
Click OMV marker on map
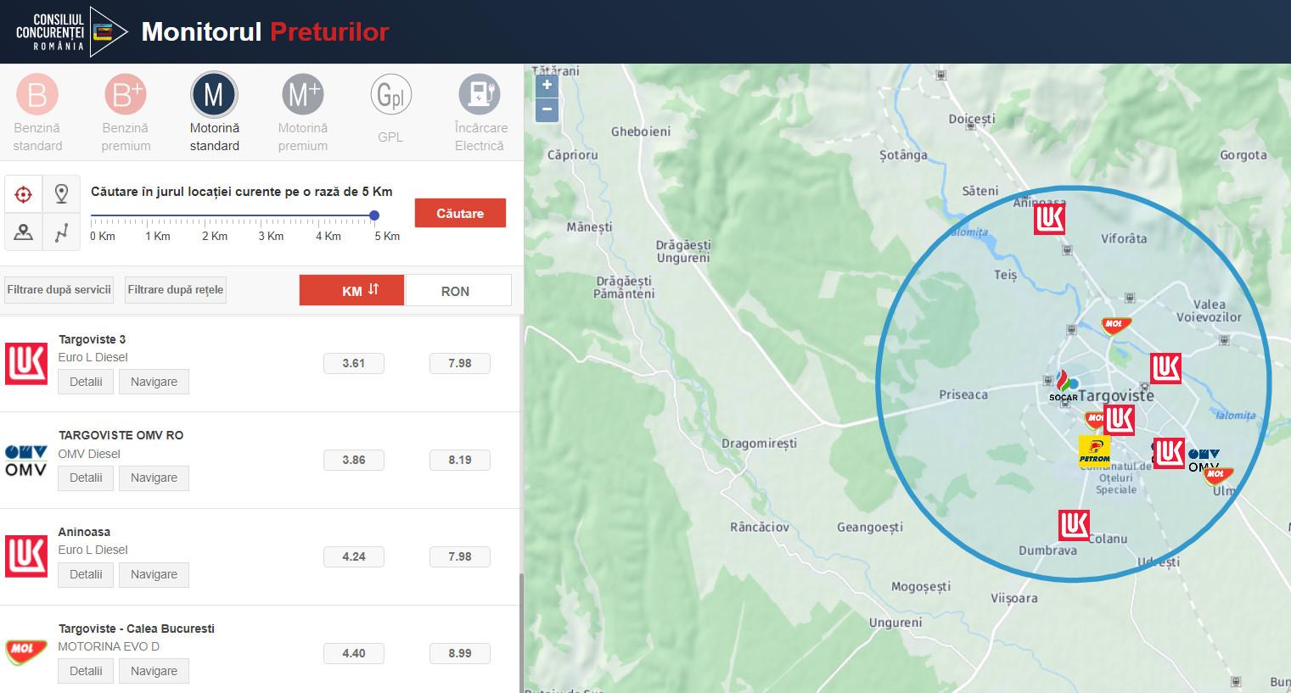tap(1204, 460)
